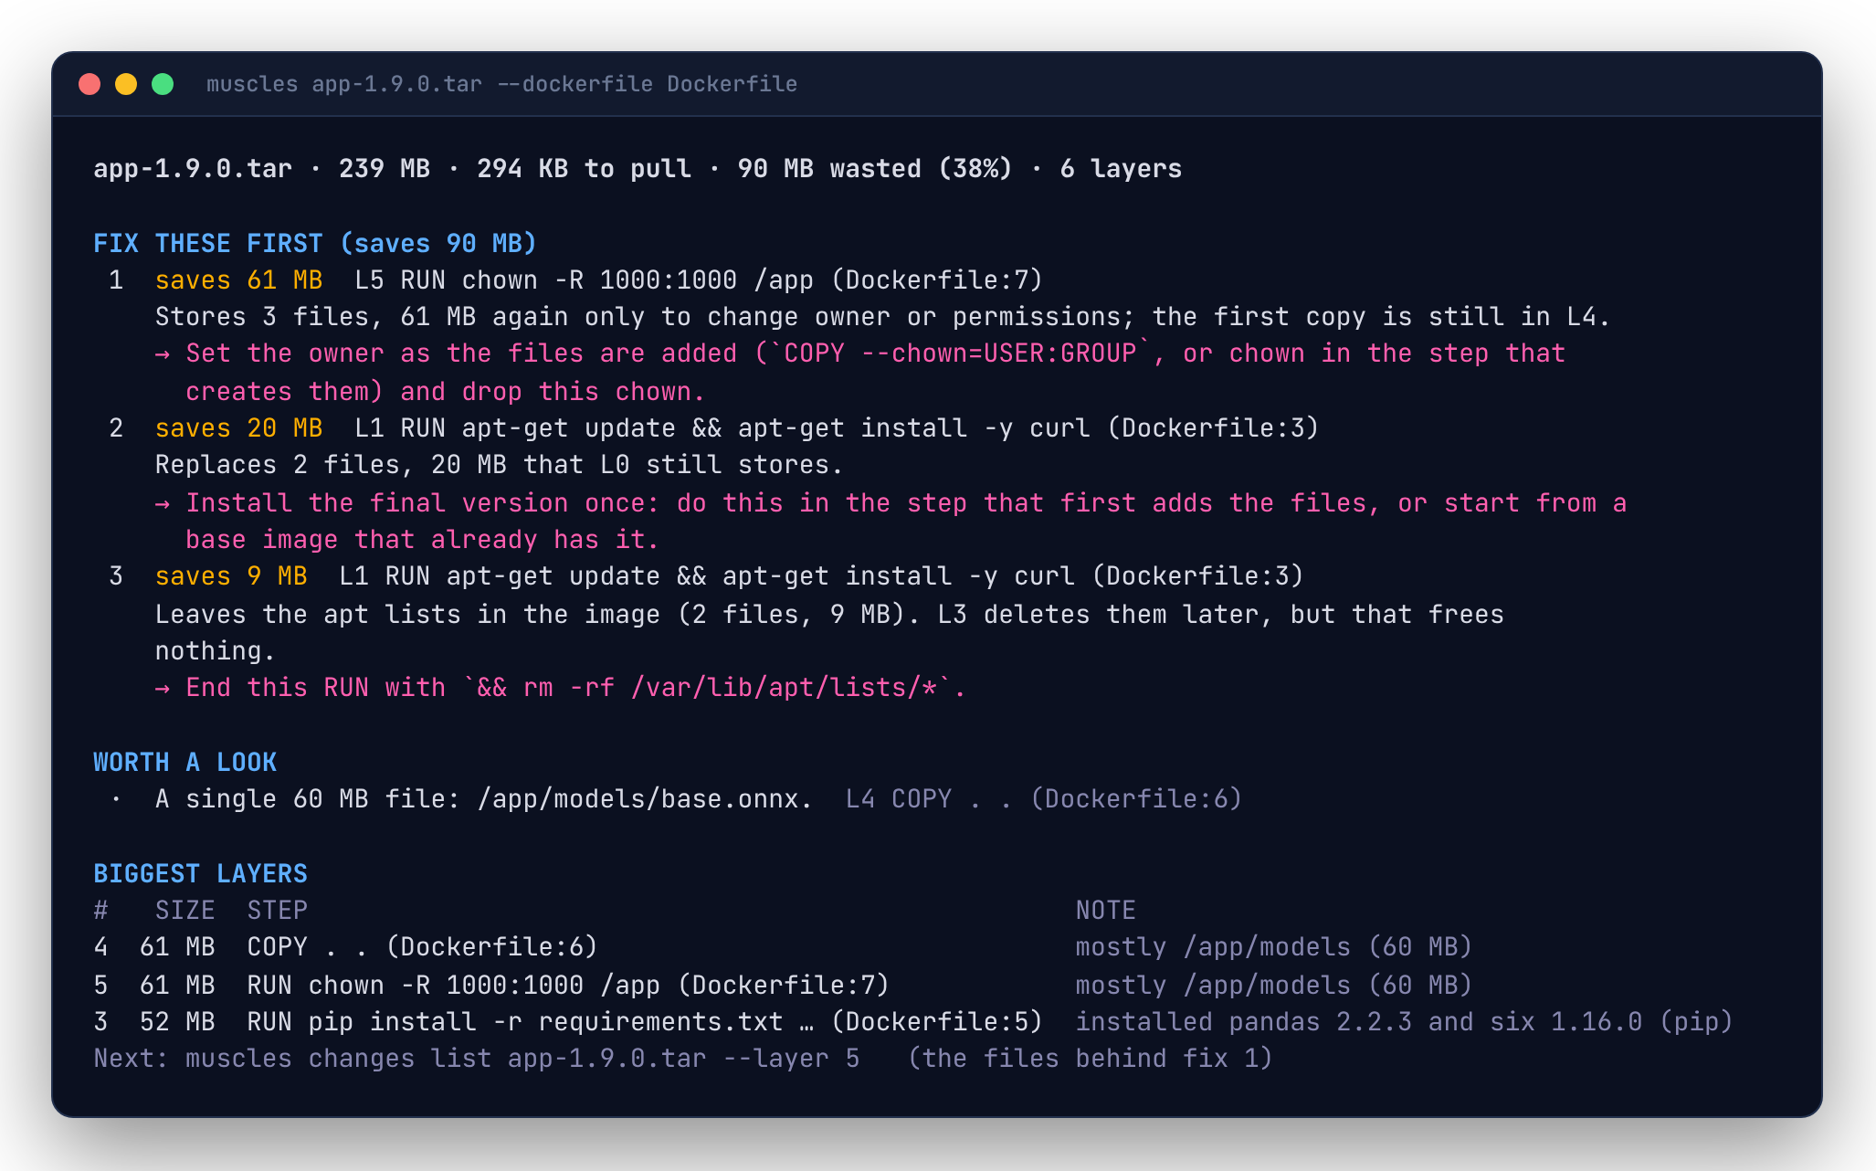Click 'Leaves the apt lists in the image' line
The height and width of the screenshot is (1171, 1876).
(829, 615)
